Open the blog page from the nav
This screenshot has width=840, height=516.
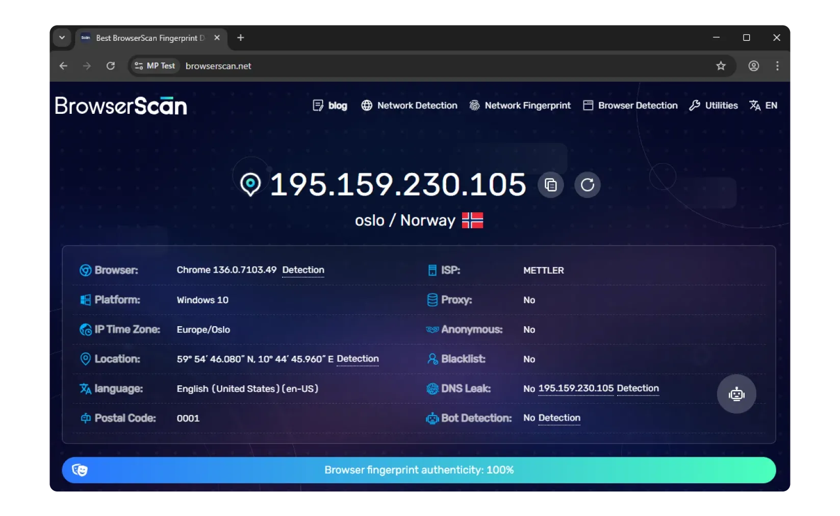point(330,106)
